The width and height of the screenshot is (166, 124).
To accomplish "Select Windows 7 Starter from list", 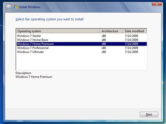I will tap(29, 36).
